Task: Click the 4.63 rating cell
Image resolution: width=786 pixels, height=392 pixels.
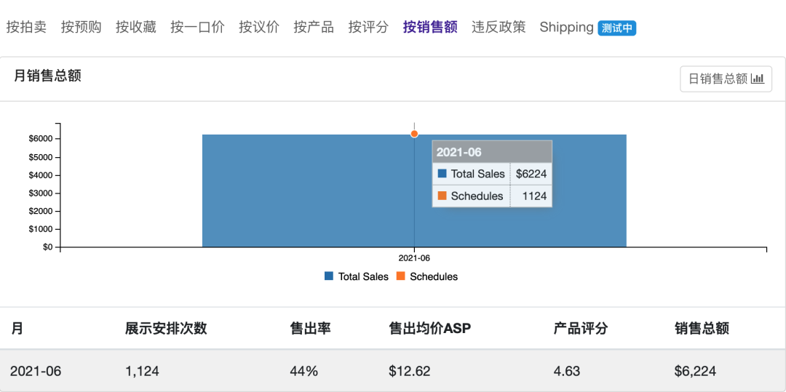Action: tap(567, 371)
